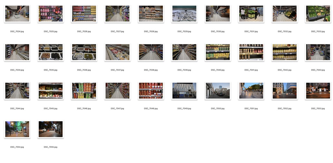Click the filename text DSC_7026.jpg
333x163 pixels.
click(84, 31)
